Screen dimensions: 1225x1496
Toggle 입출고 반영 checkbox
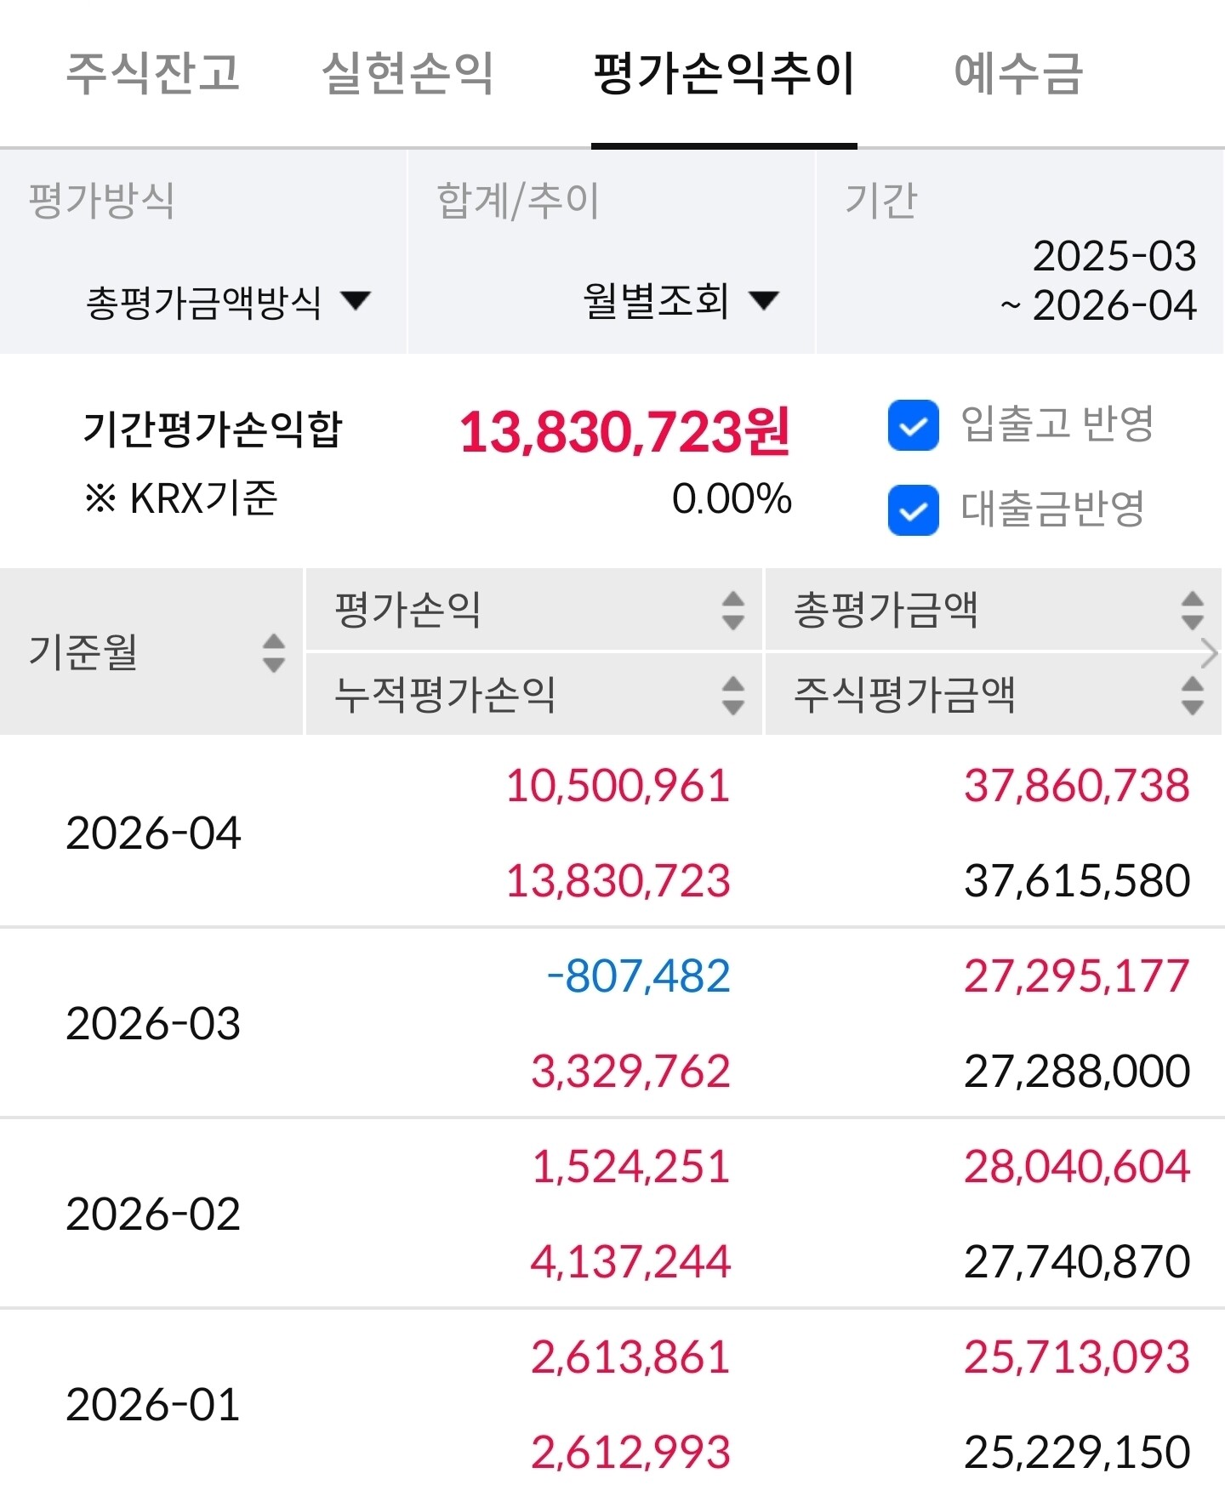(x=913, y=425)
